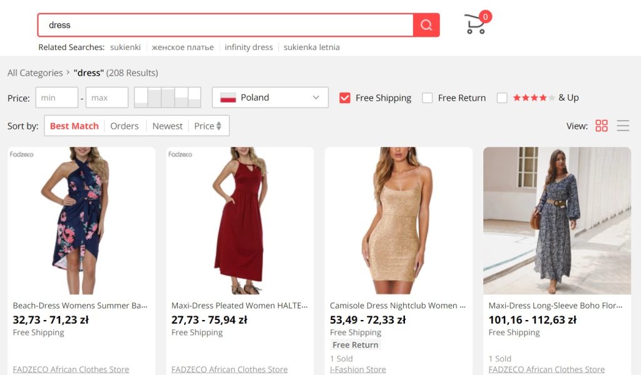This screenshot has width=641, height=375.
Task: Enable the Free Return checkbox
Action: click(427, 97)
